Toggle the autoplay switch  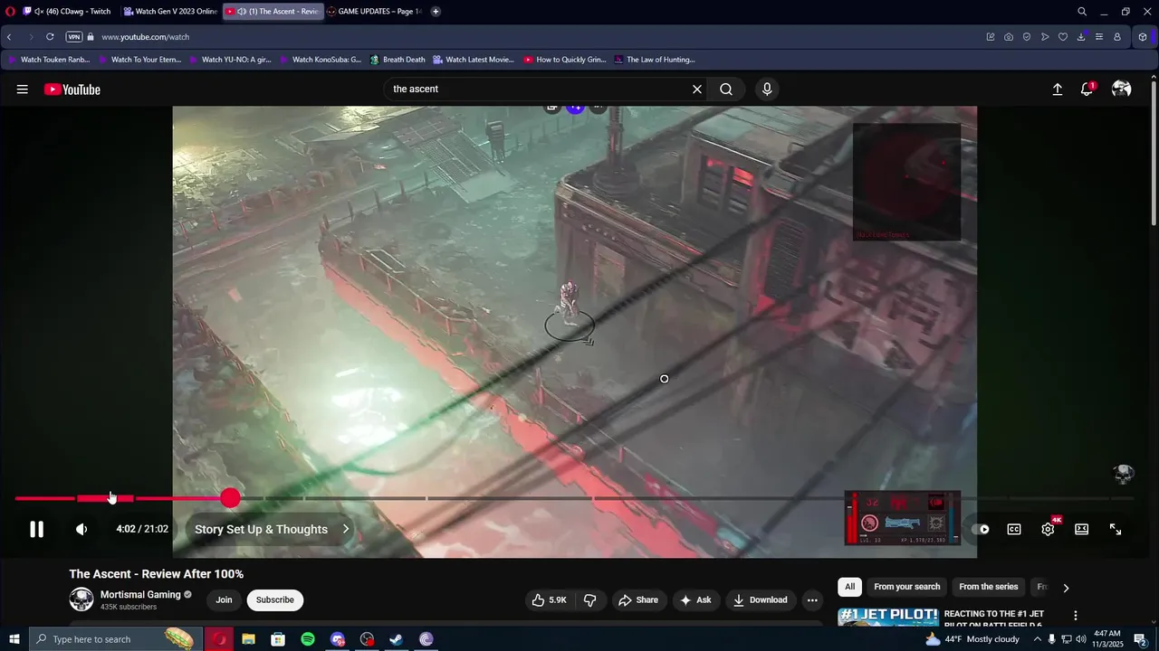pos(981,529)
